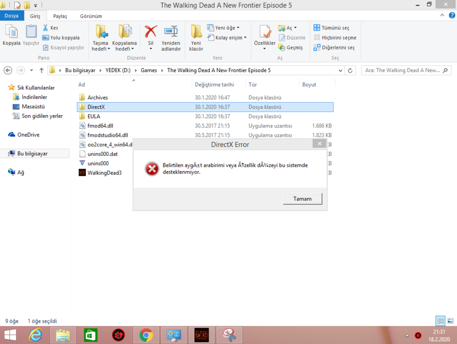Open İndirilenler in the sidebar
Image resolution: width=457 pixels, height=344 pixels.
tap(34, 97)
